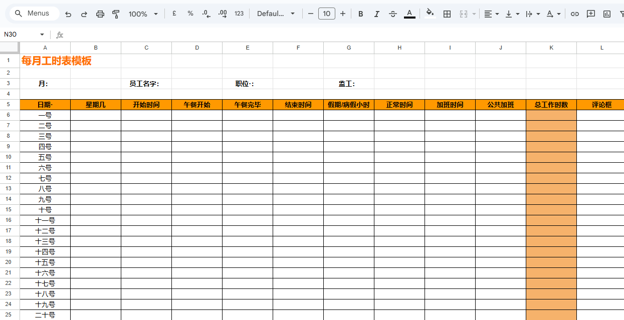Screen dimensions: 624x320
Task: Click the 十号 date cell
Action: 45,210
